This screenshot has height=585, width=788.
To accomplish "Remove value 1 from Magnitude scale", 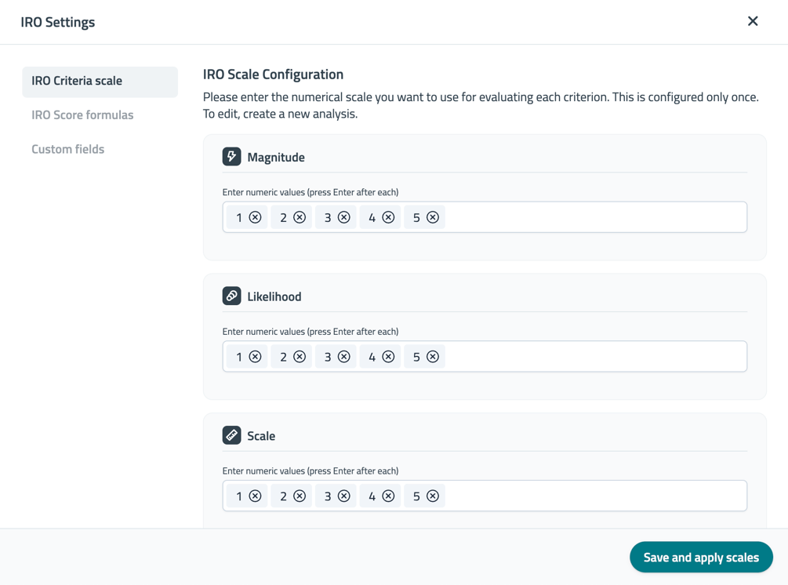I will click(256, 217).
